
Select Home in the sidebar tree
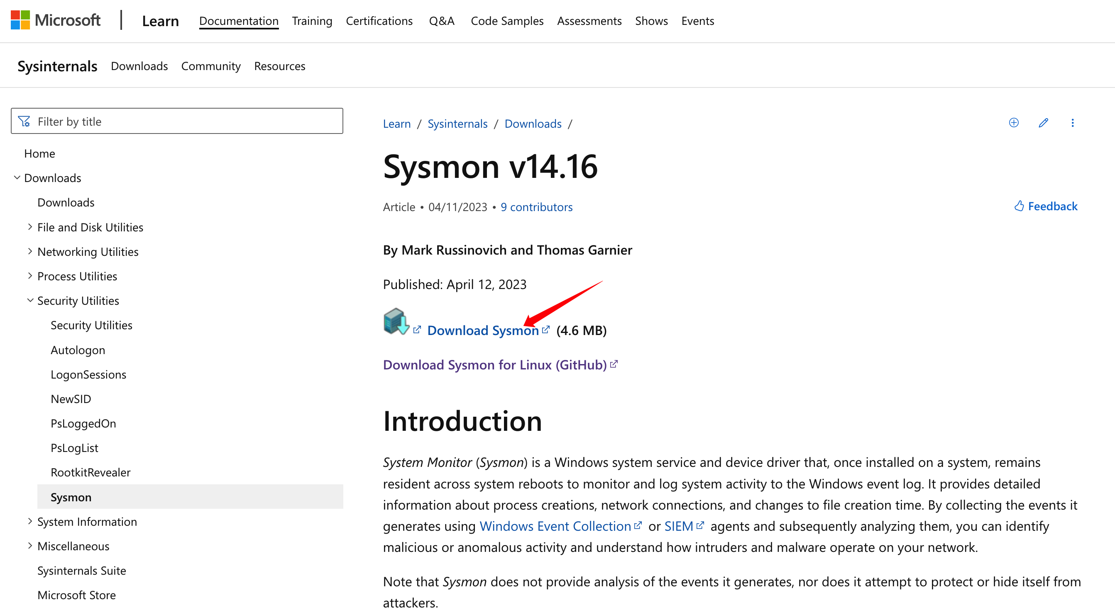pos(39,153)
